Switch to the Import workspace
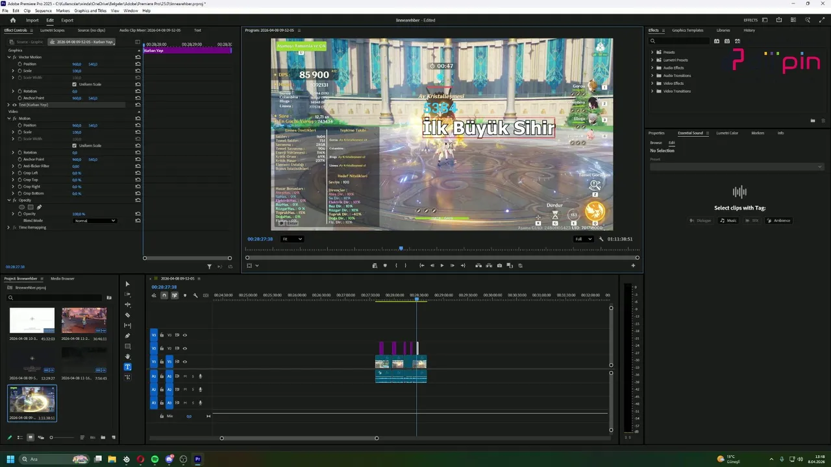The width and height of the screenshot is (831, 467). click(x=32, y=20)
